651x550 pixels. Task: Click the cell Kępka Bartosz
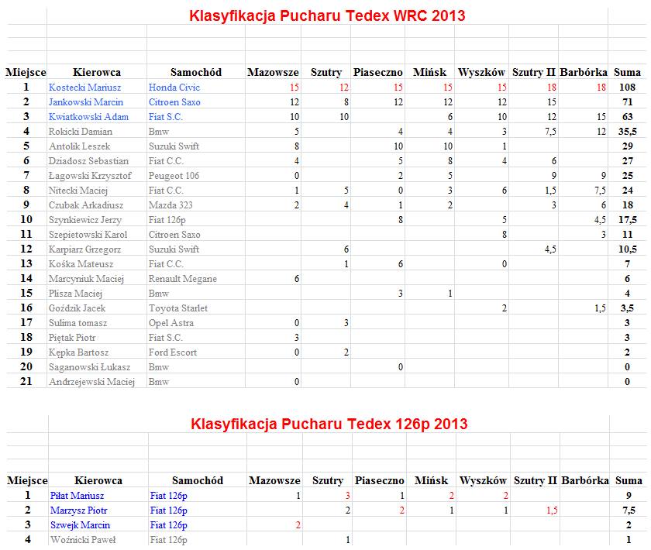click(78, 352)
